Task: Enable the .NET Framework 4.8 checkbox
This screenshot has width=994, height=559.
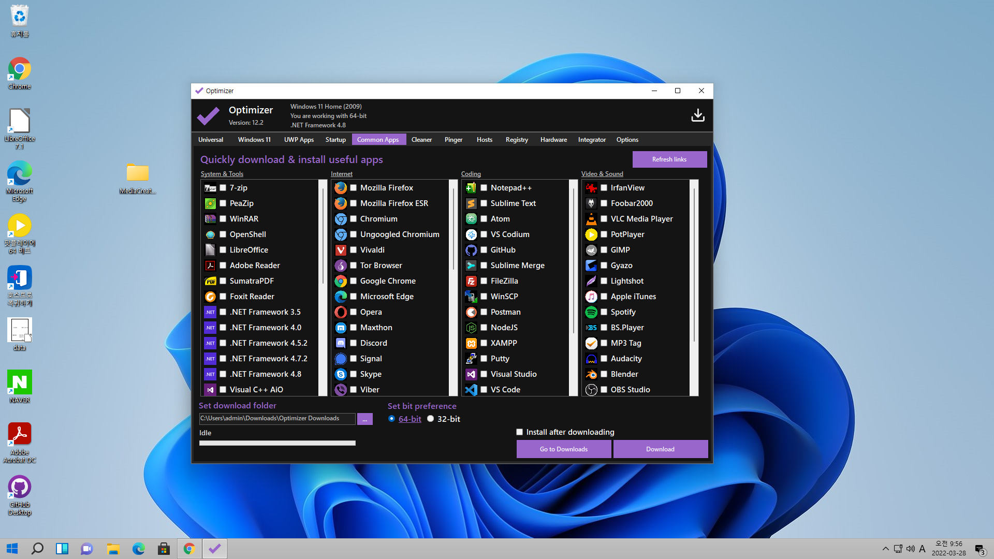Action: tap(223, 374)
